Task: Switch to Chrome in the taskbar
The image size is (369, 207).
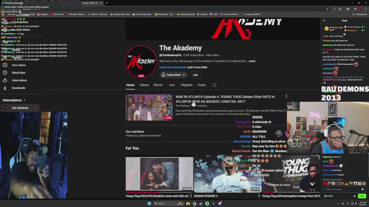Action: (194, 204)
